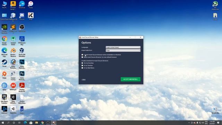Minimize the Avast Setup window
This screenshot has height=125, width=222.
click(x=130, y=37)
